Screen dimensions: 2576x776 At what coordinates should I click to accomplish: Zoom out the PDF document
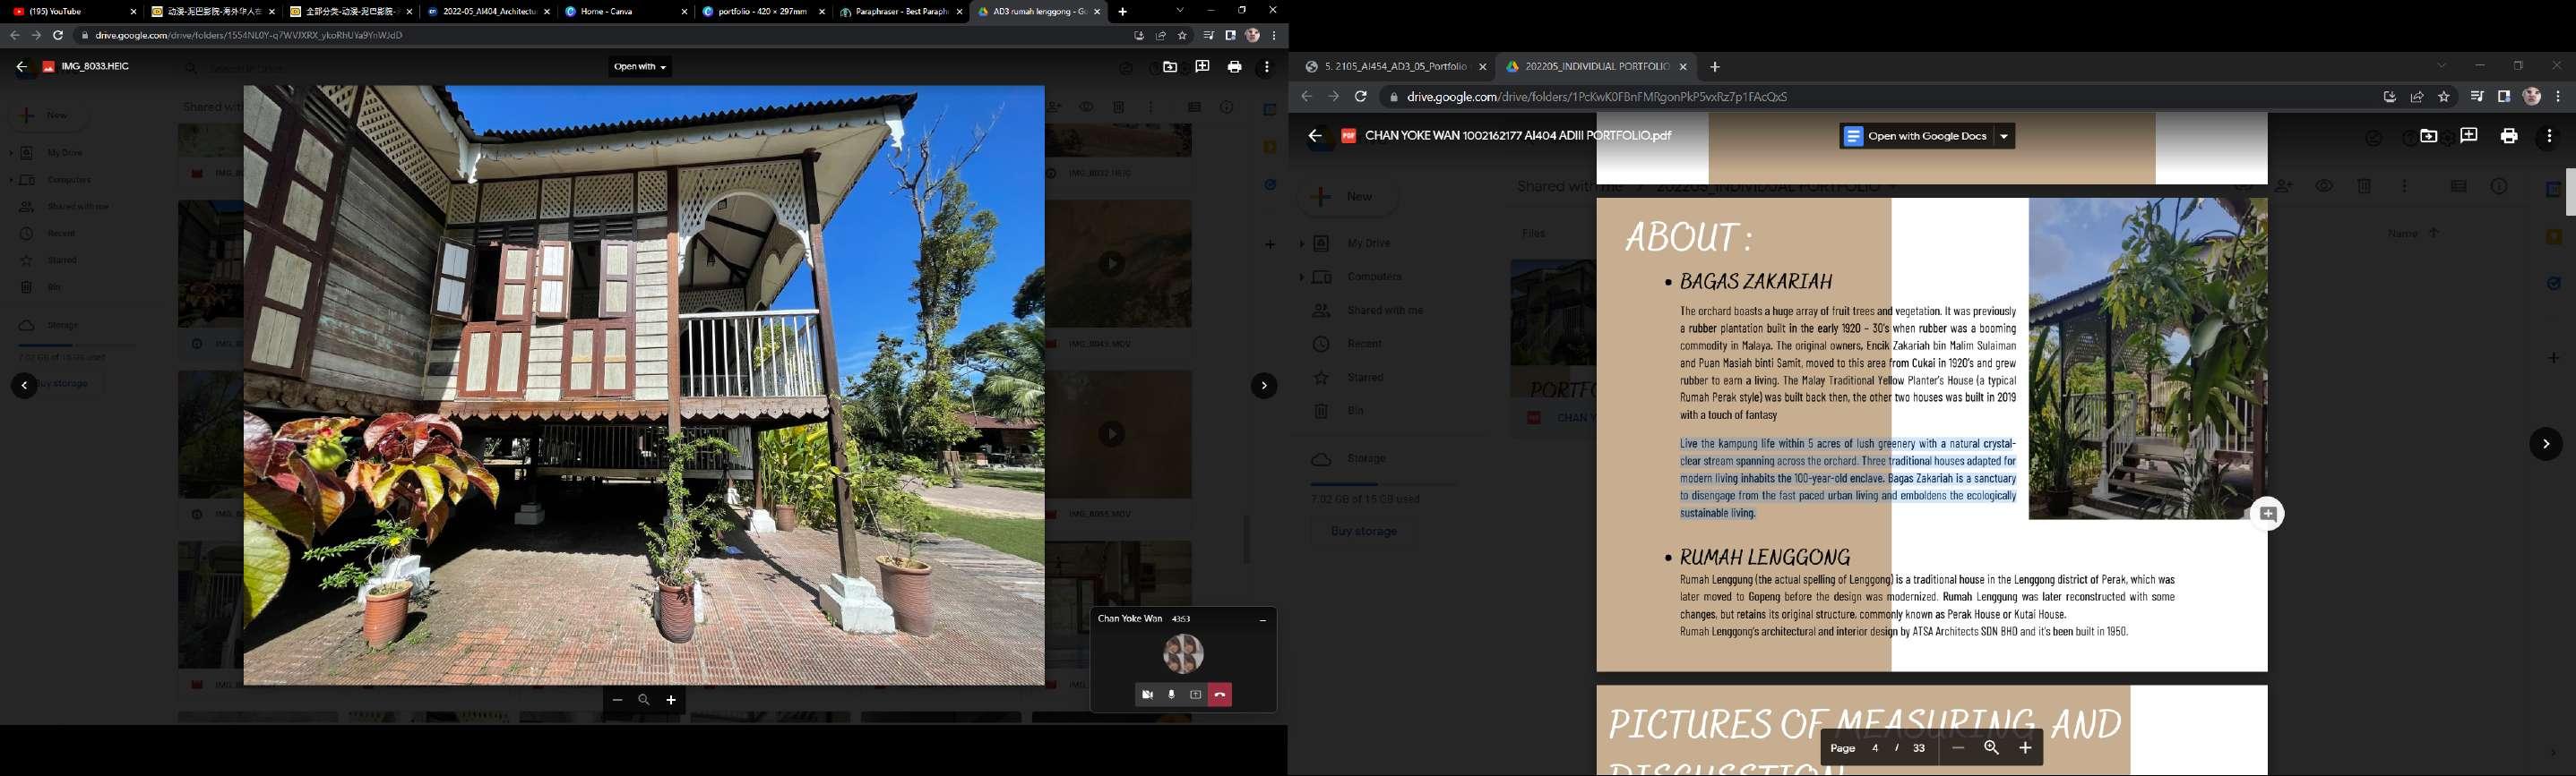1958,748
